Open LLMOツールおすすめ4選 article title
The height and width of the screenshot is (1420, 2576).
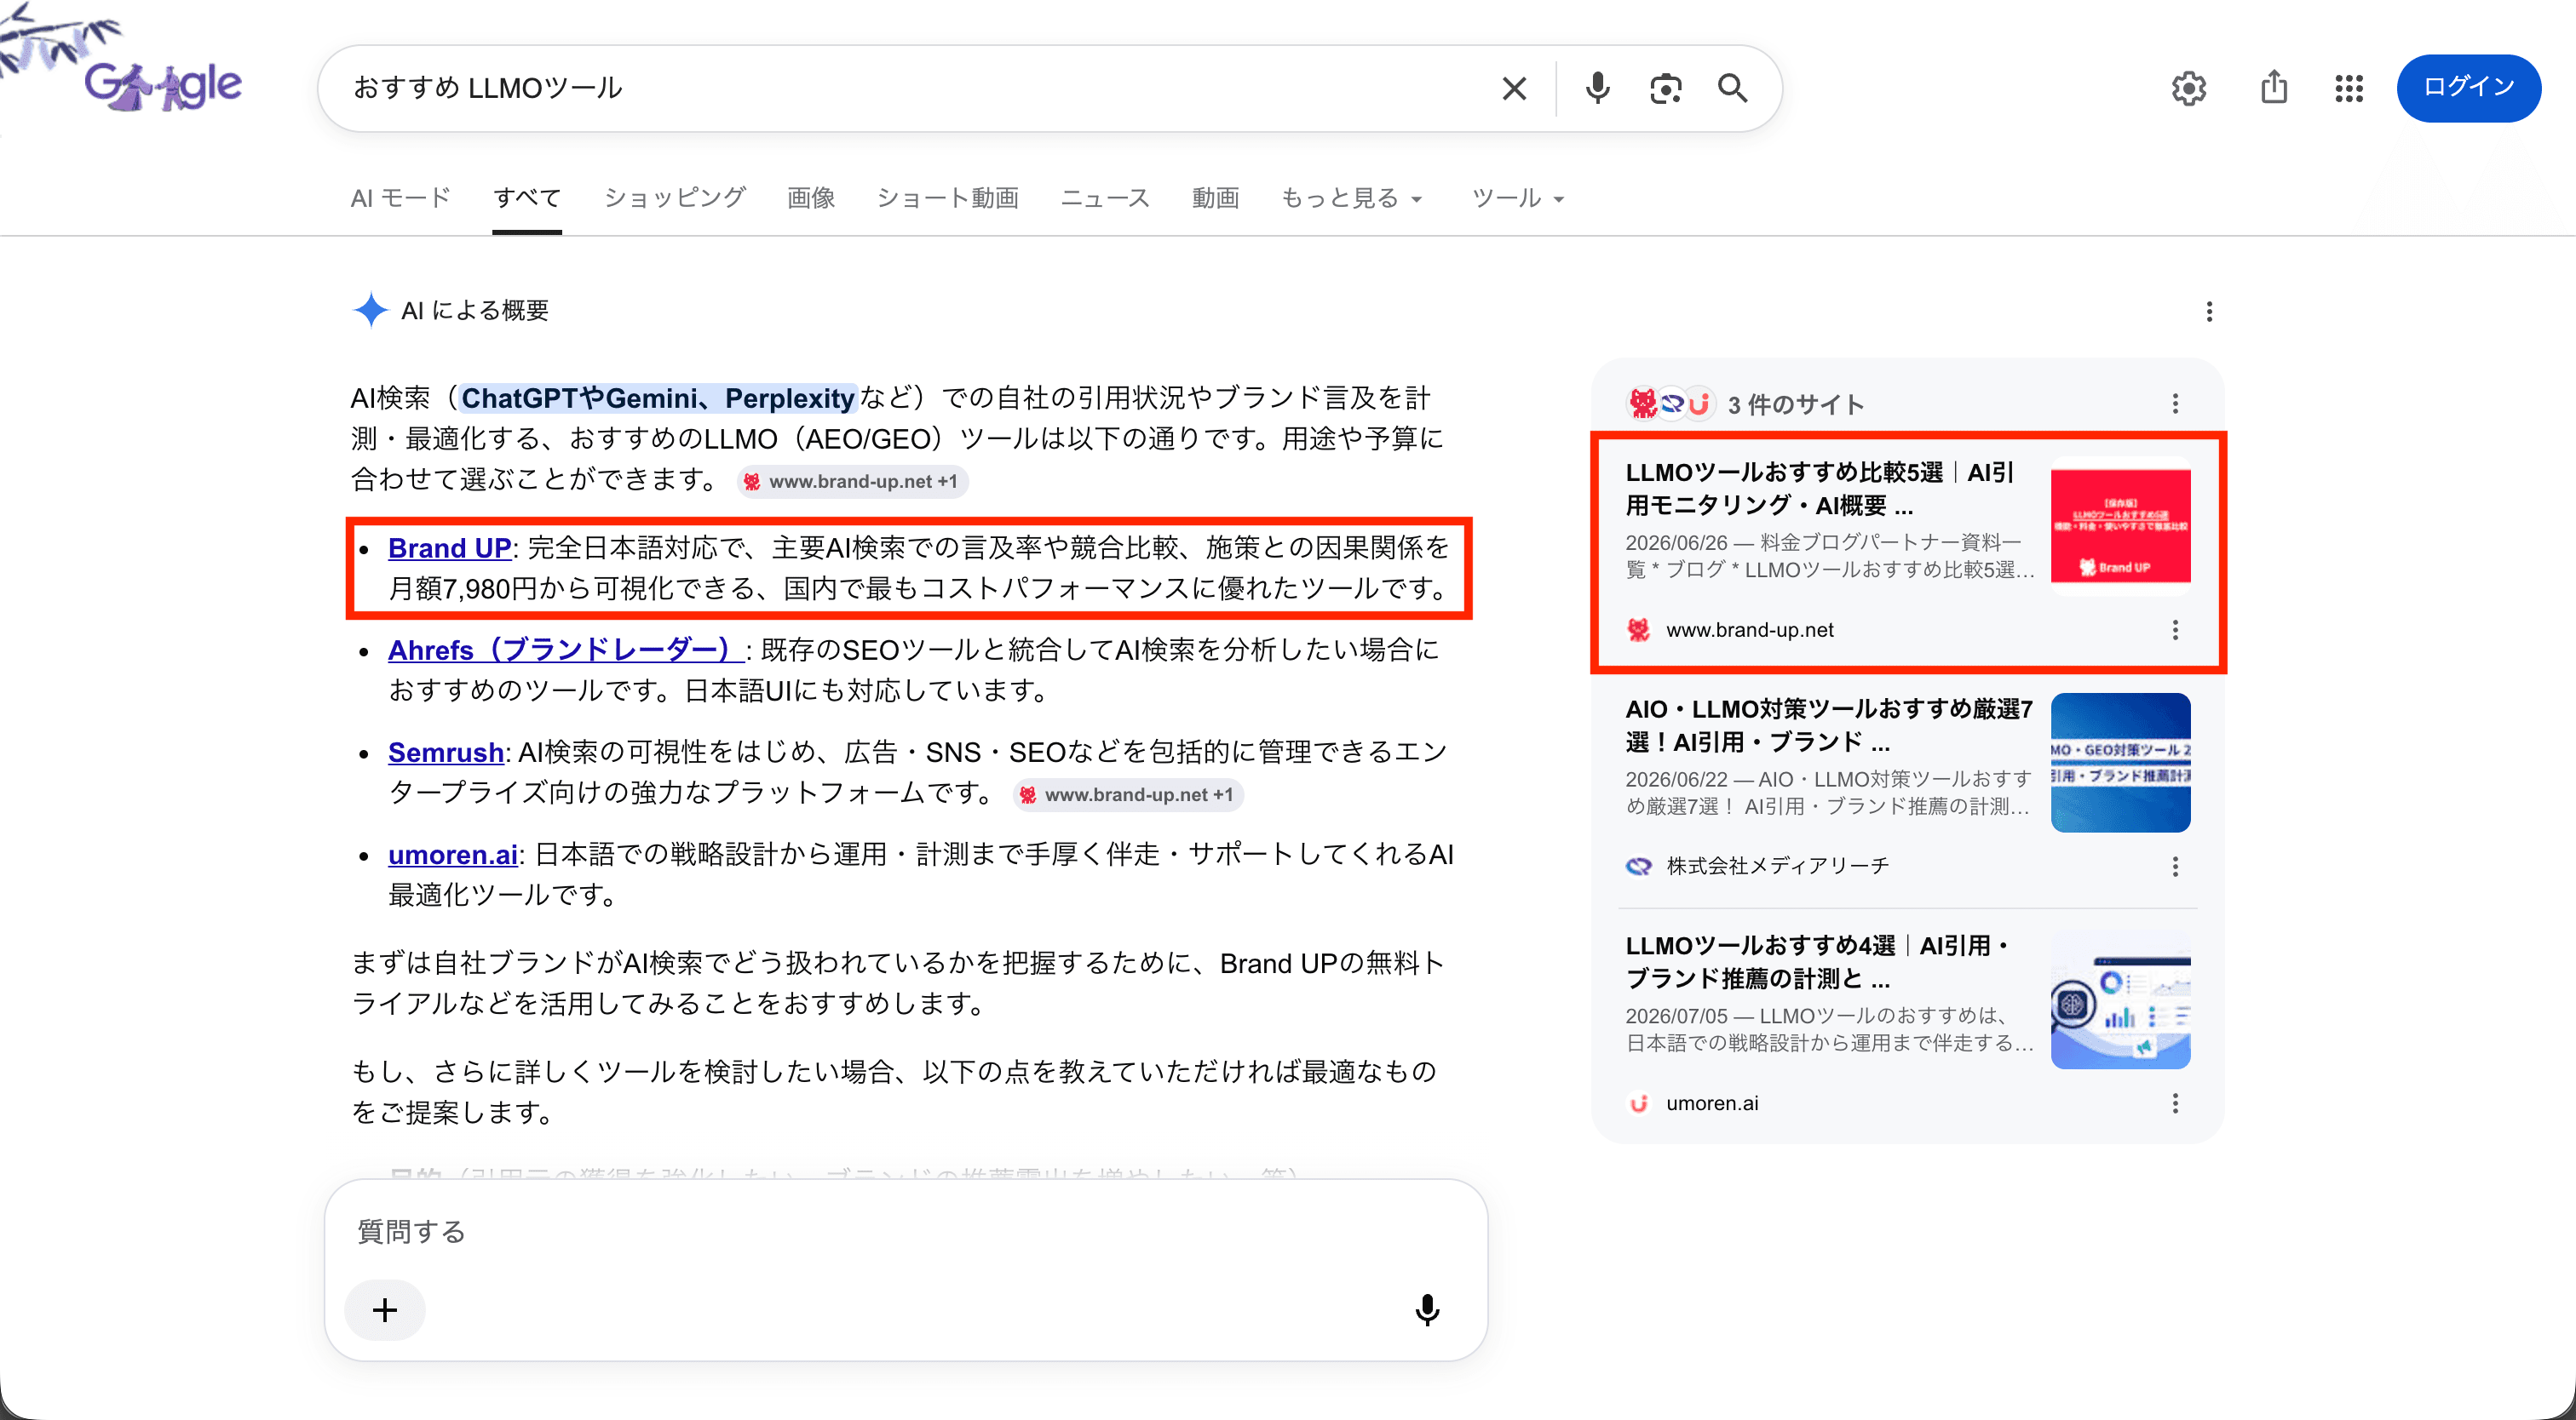[1817, 961]
